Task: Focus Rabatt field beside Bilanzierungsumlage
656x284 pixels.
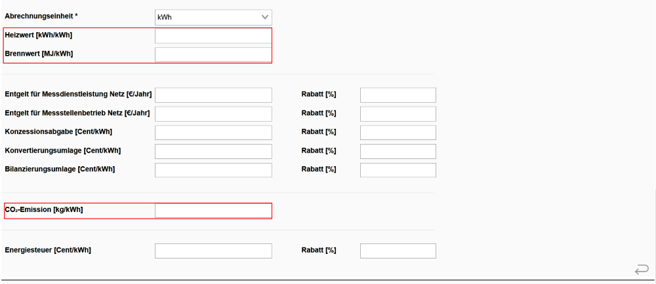Action: (x=398, y=170)
